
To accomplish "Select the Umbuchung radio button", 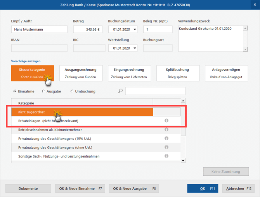I will coord(72,91).
